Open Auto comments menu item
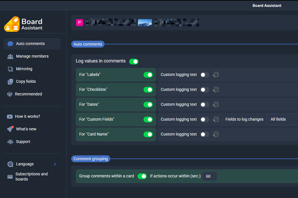 [32, 44]
